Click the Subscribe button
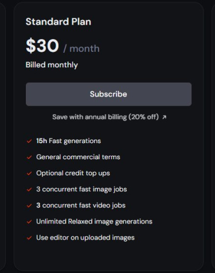 (108, 94)
